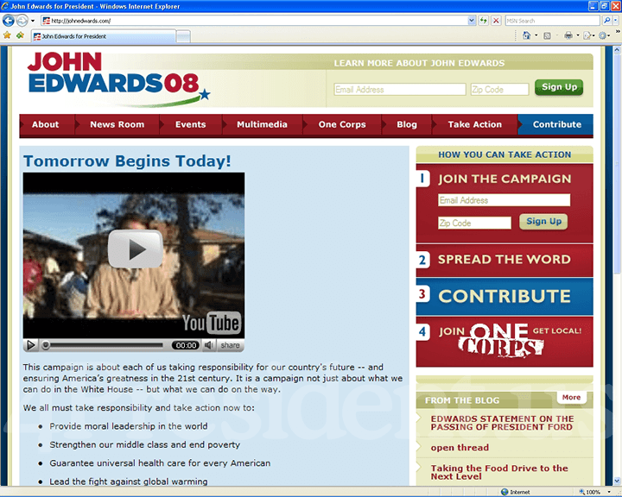Click the RSS feeds toolbar icon
Image resolution: width=622 pixels, height=497 pixels.
click(547, 35)
